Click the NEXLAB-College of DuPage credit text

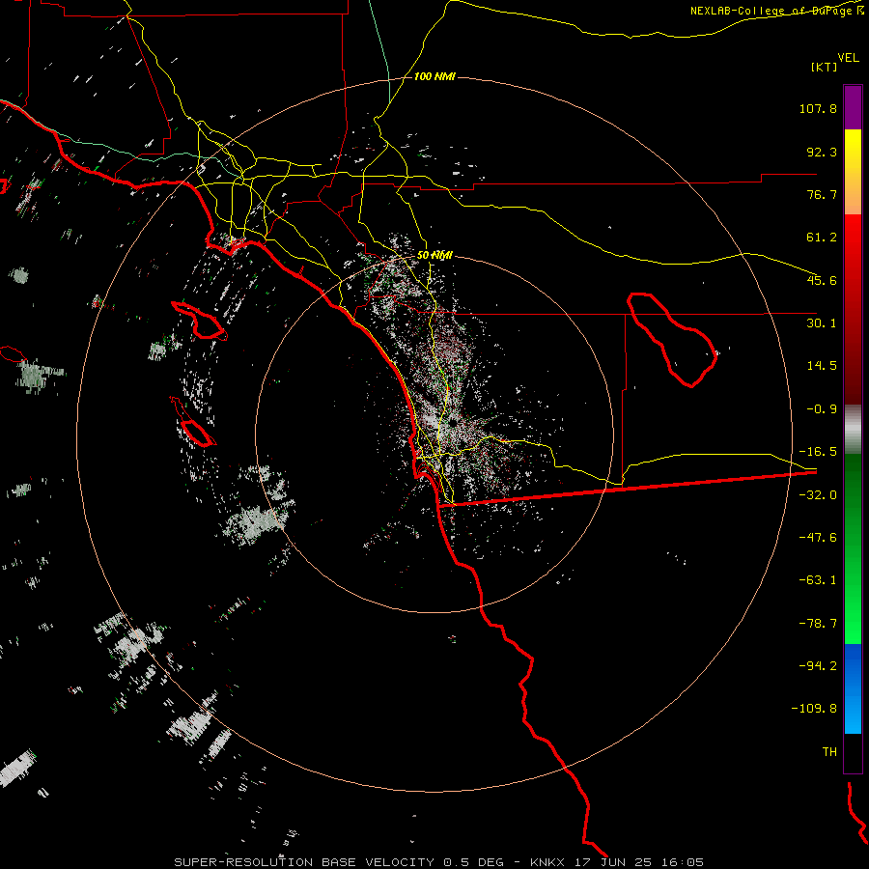click(772, 11)
